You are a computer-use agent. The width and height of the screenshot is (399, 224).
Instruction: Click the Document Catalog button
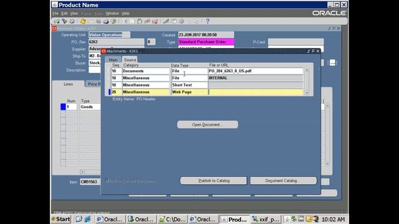[284, 180]
